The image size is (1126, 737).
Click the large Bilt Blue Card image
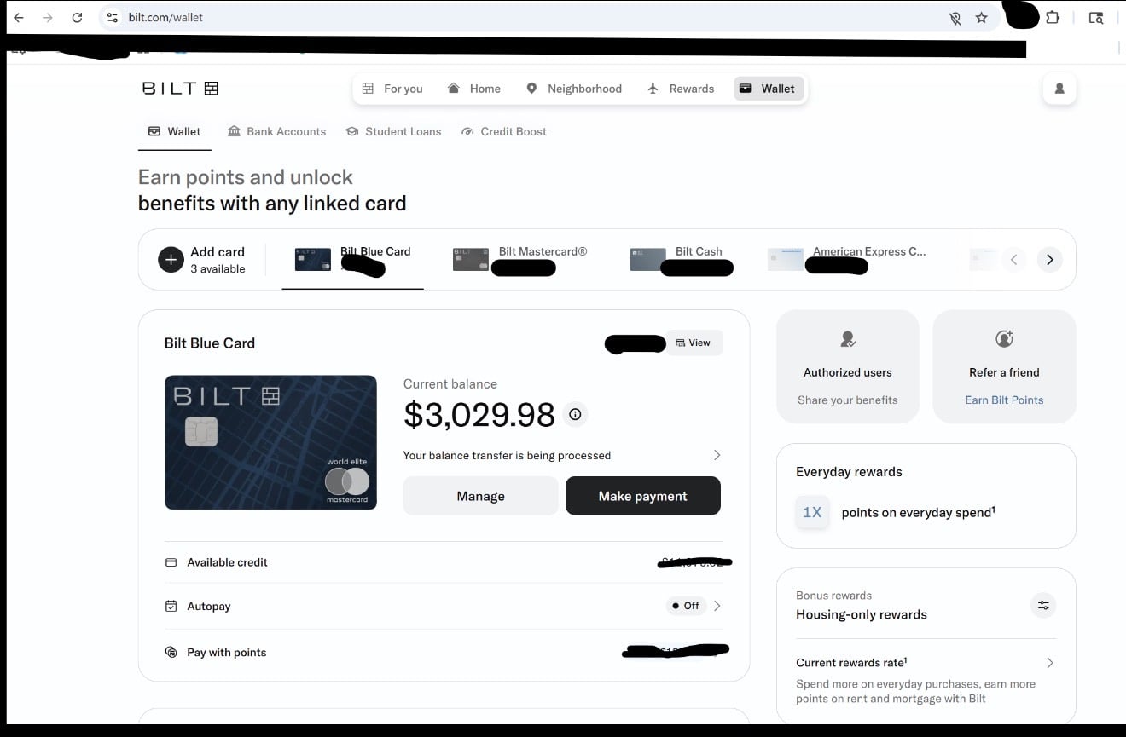coord(270,442)
